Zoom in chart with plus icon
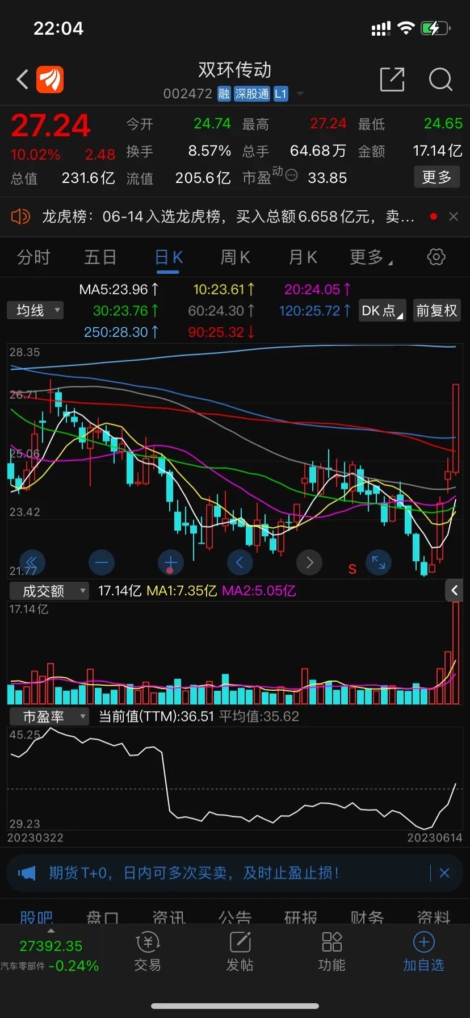 [170, 562]
